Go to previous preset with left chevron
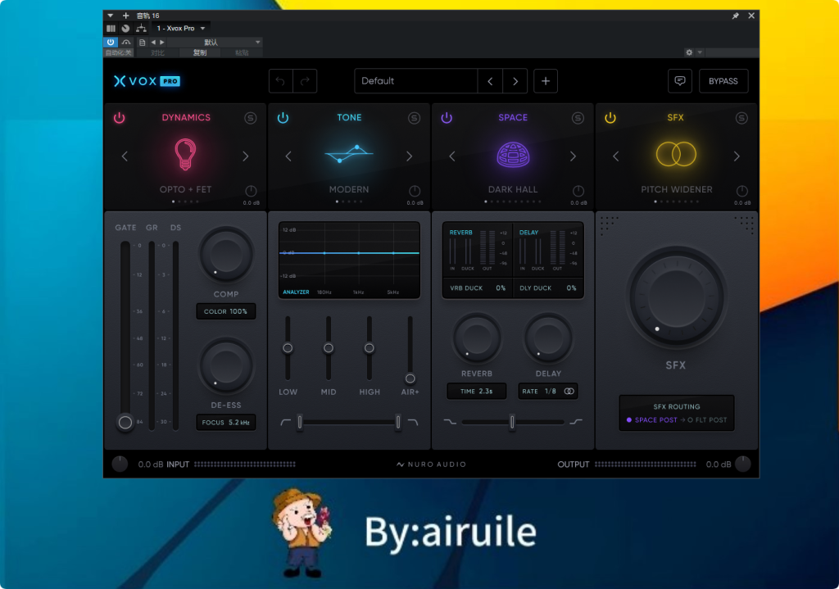 490,81
